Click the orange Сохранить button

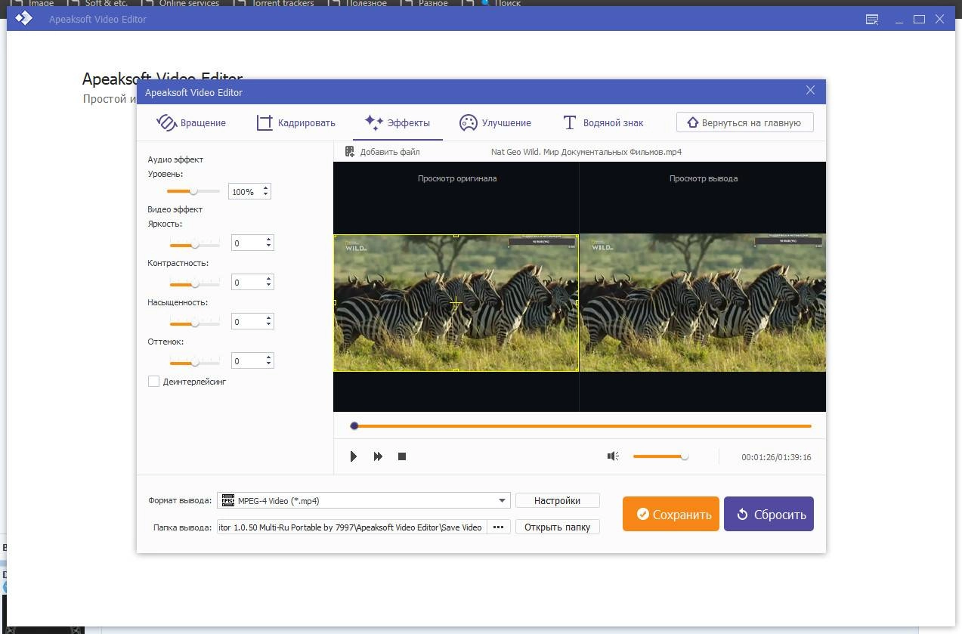click(671, 514)
